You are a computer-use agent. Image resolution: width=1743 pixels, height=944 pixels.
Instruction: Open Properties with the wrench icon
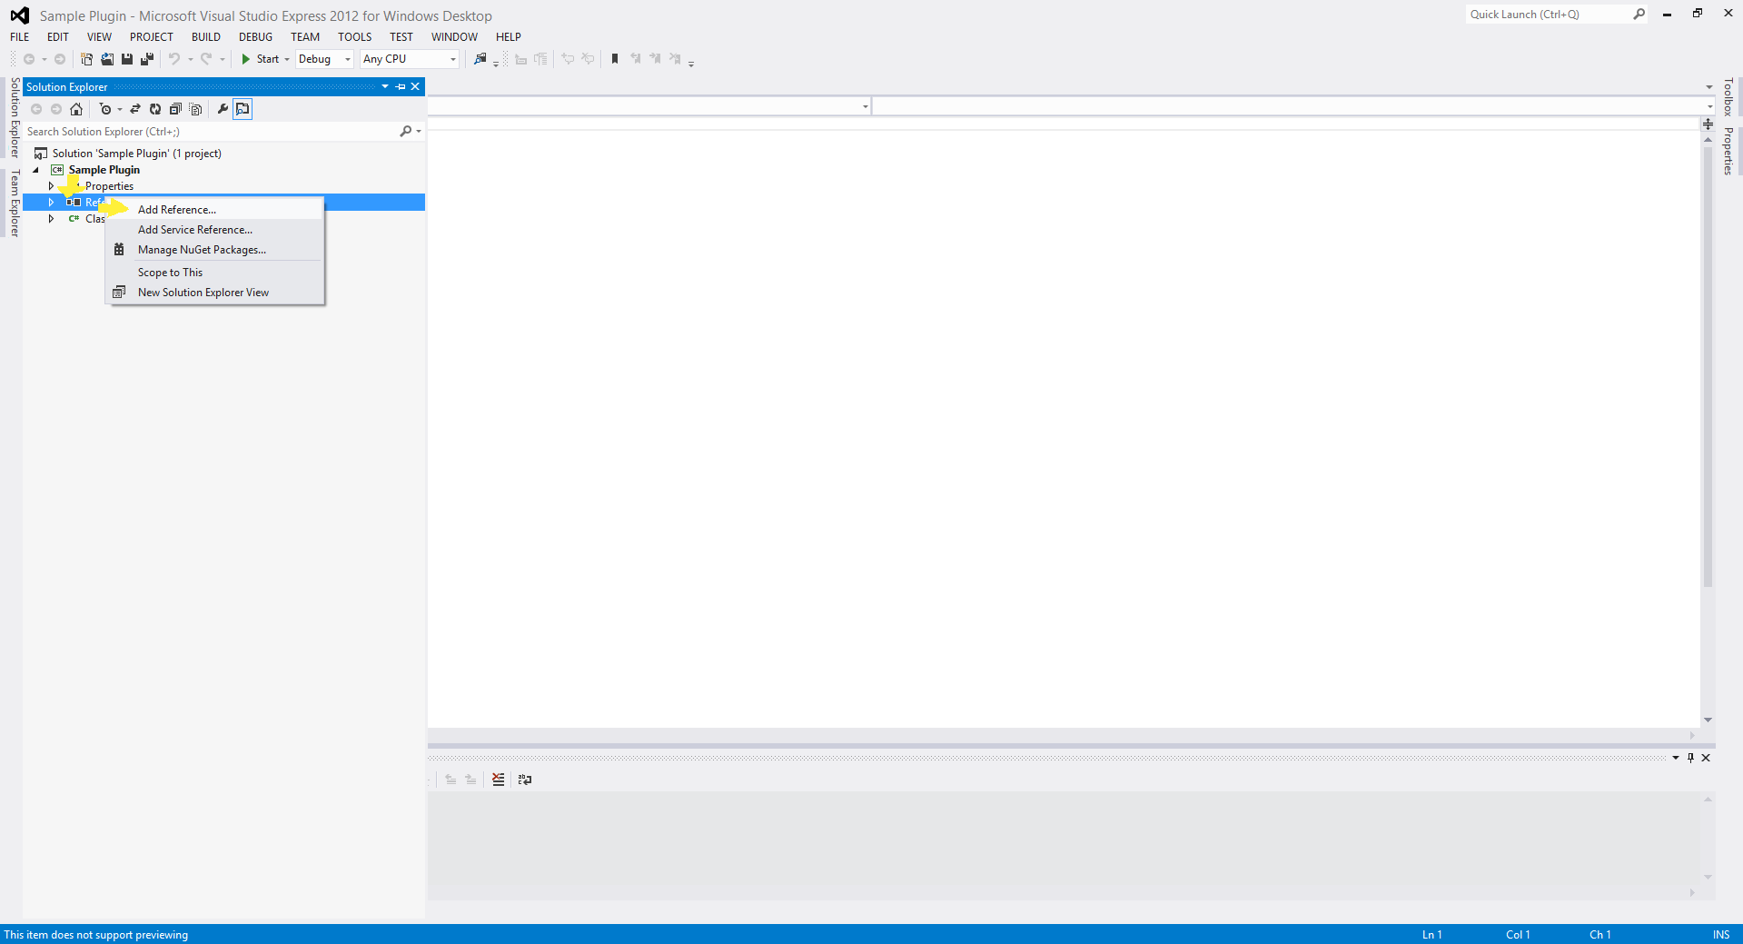pyautogui.click(x=223, y=109)
